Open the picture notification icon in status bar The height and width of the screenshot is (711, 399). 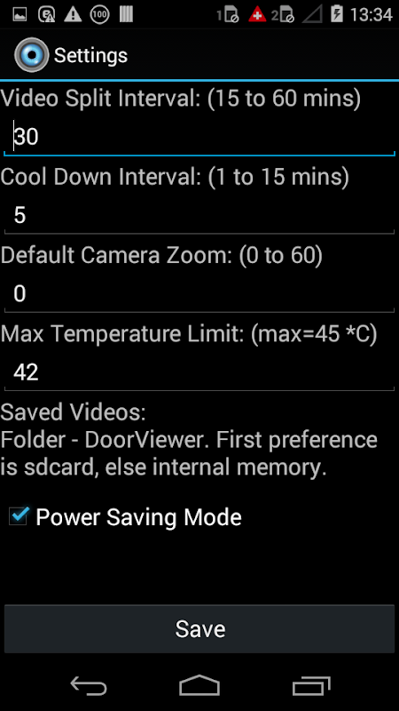[x=20, y=15]
